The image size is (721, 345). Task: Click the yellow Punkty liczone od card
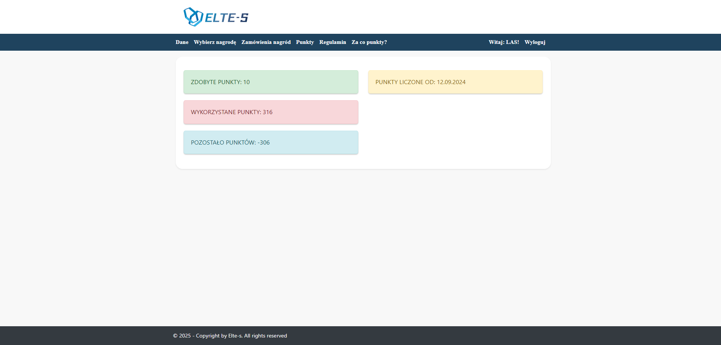click(455, 82)
